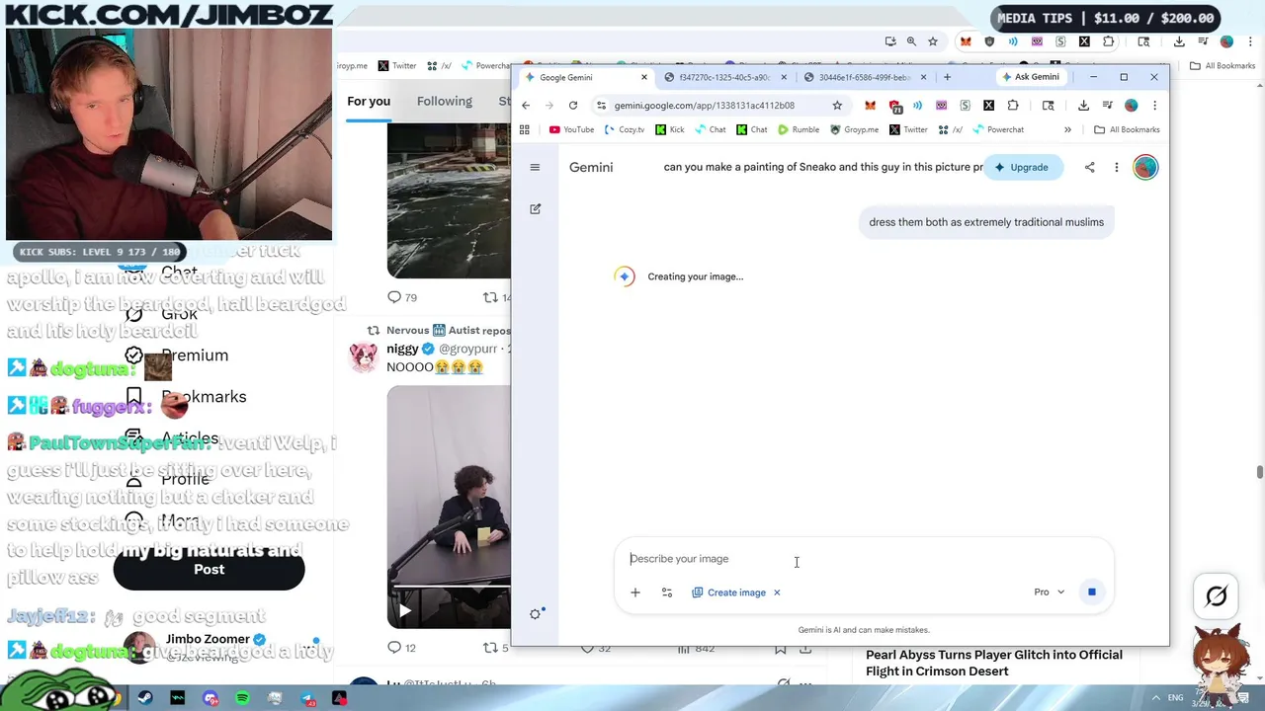Image resolution: width=1265 pixels, height=711 pixels.
Task: Add files with the plus icon
Action: (x=635, y=592)
